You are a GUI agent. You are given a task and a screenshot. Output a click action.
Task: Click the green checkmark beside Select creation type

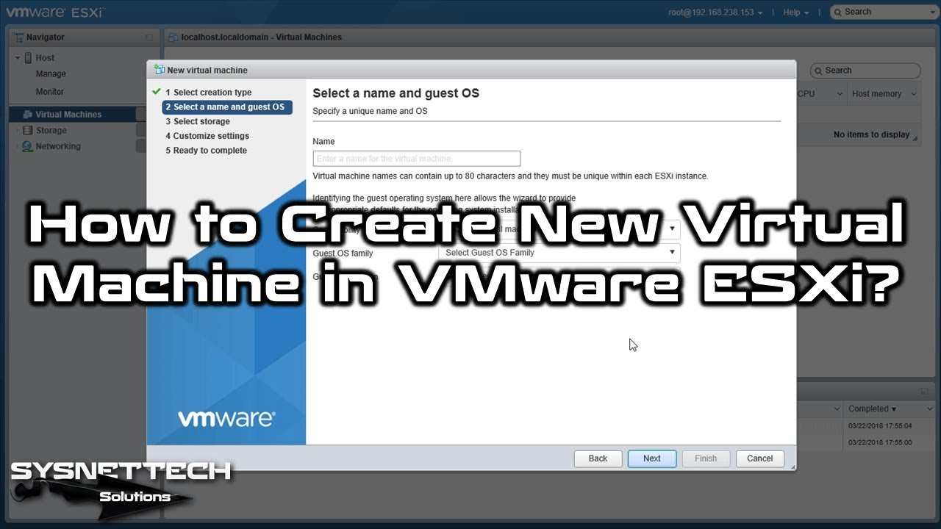156,92
